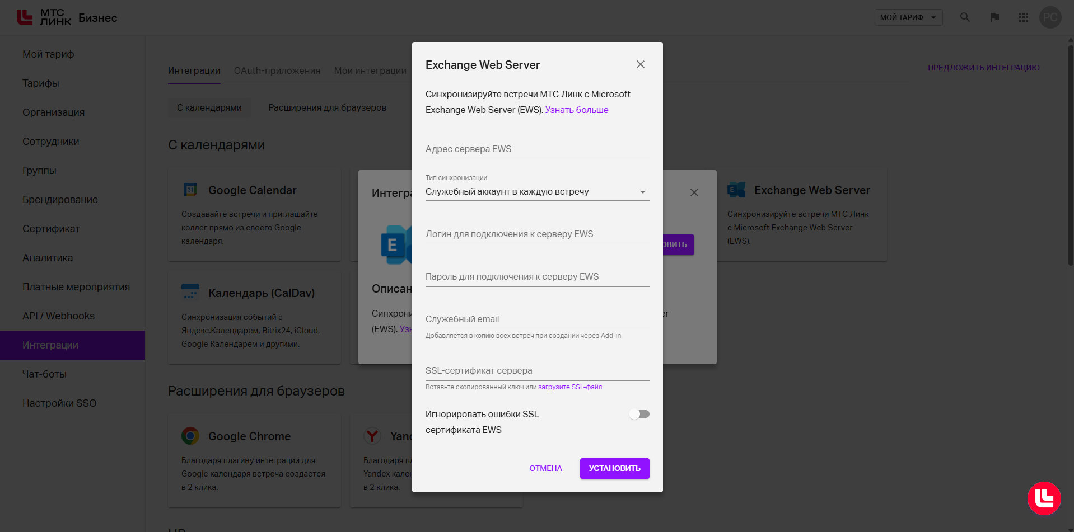This screenshot has width=1074, height=532.
Task: Click the ОТМЕНА button
Action: [545, 468]
